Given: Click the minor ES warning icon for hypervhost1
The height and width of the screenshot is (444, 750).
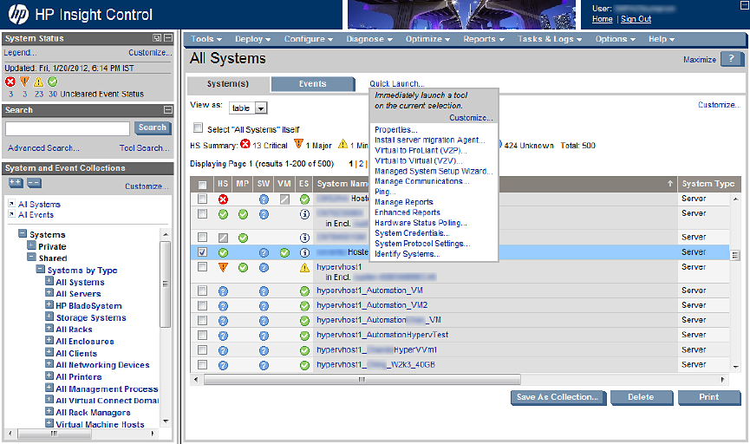Looking at the screenshot, I should 304,267.
